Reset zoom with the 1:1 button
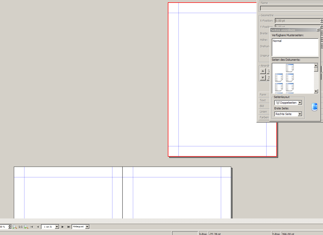The height and width of the screenshot is (235, 323). coord(20,227)
